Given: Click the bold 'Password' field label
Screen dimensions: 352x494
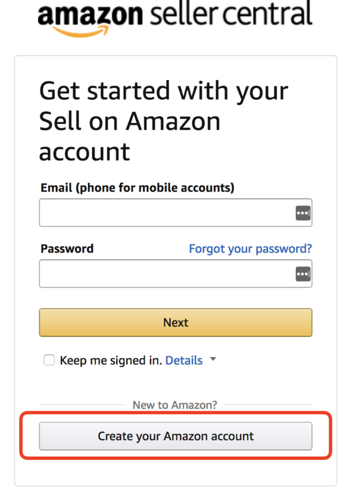Looking at the screenshot, I should click(x=67, y=249).
